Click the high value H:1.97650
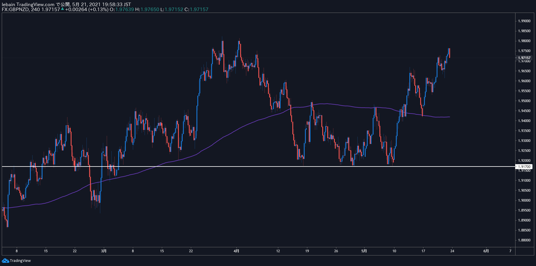 [147, 9]
